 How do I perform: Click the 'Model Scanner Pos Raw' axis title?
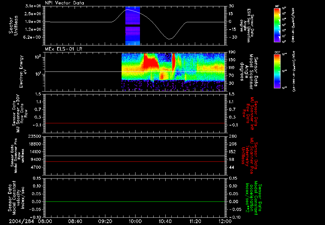pyautogui.click(x=17, y=156)
